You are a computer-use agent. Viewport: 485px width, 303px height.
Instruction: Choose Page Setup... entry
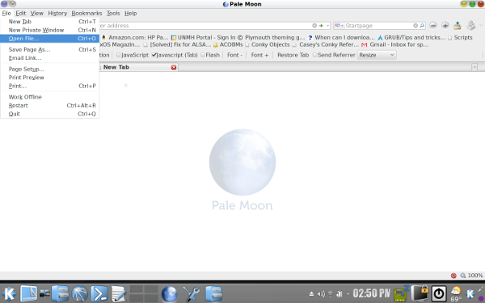coord(49,69)
